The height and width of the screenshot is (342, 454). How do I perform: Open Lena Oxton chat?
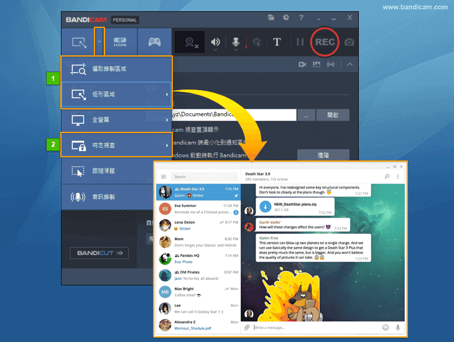(198, 225)
